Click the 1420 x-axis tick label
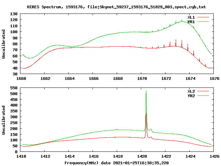Viewport: 221px width, 166px height. click(142, 156)
